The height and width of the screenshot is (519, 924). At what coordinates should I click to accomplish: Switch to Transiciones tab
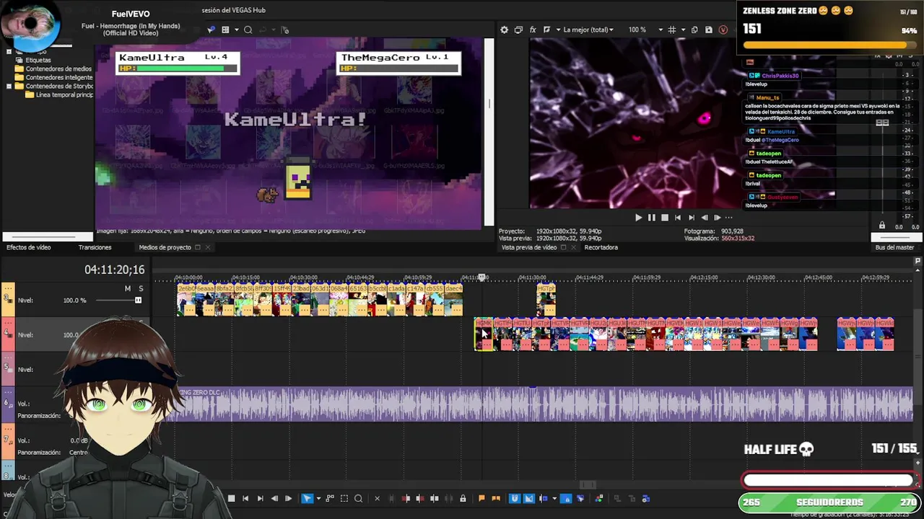[x=95, y=247]
